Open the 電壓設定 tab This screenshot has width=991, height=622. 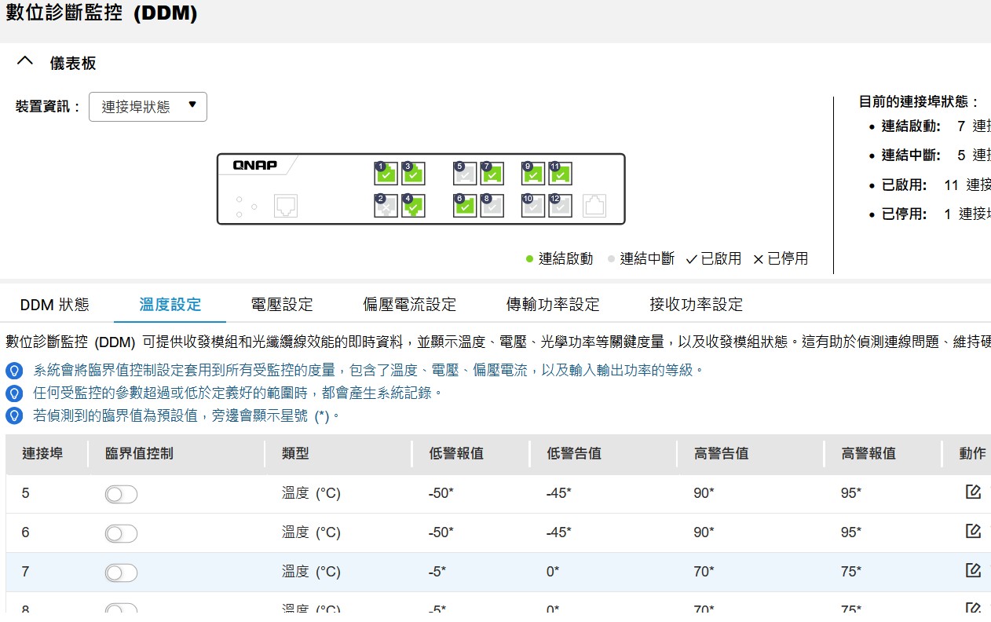click(x=282, y=305)
